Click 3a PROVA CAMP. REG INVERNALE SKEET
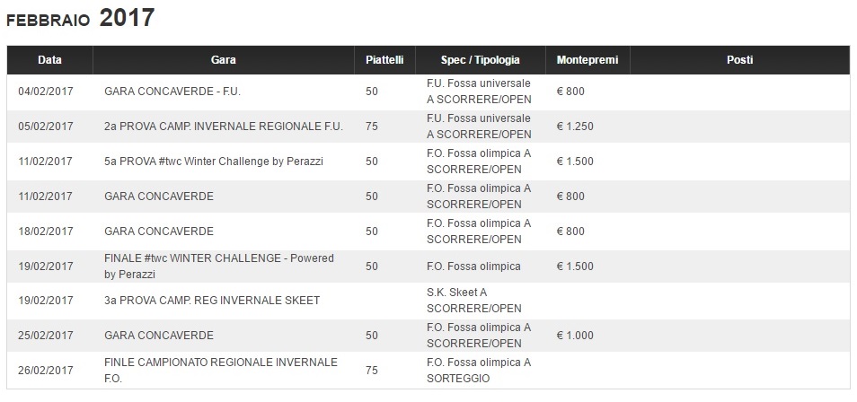This screenshot has width=857, height=402. coord(212,301)
